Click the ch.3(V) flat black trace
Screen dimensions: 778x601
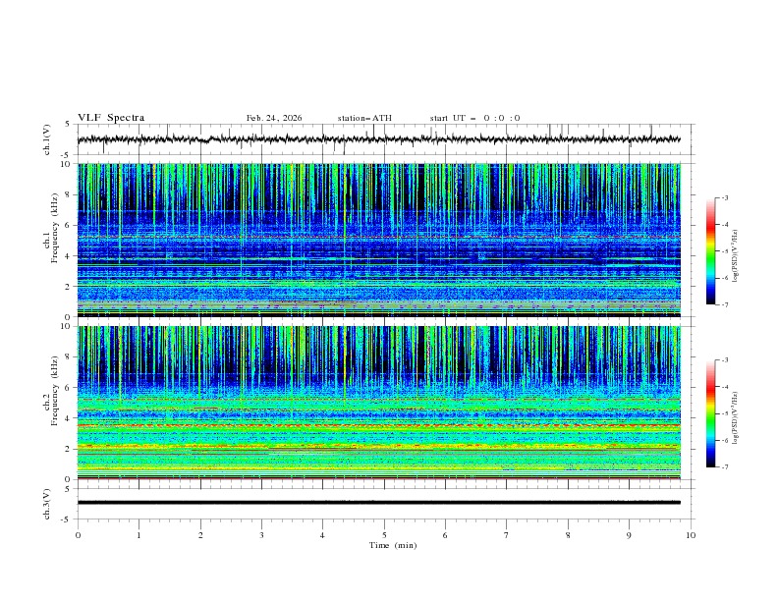[x=379, y=503]
